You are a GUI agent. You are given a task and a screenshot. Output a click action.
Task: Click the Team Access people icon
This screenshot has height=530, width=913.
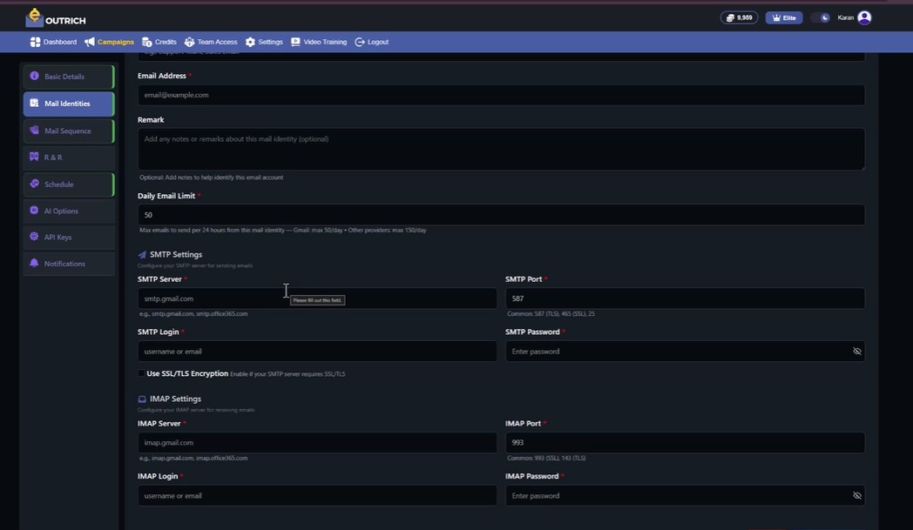189,42
